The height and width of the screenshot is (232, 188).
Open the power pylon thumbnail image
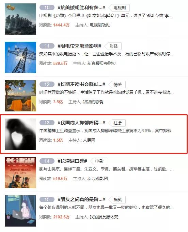click(20, 57)
